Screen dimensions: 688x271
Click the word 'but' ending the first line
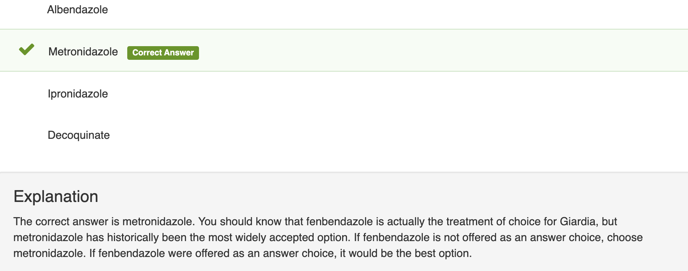tap(609, 222)
